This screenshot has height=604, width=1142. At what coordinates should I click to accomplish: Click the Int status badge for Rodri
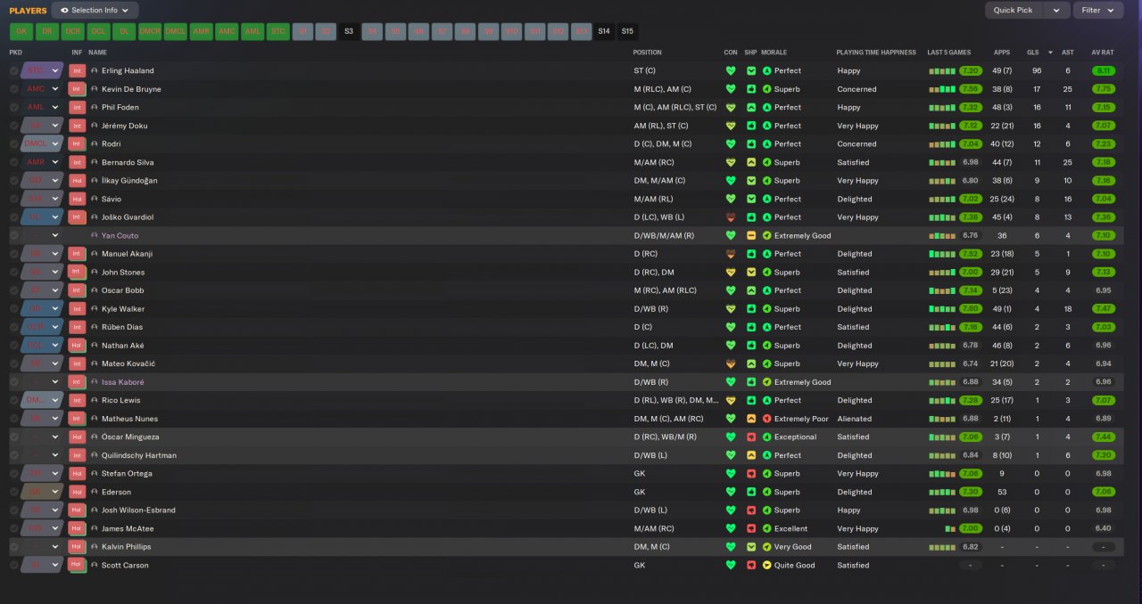coord(77,143)
